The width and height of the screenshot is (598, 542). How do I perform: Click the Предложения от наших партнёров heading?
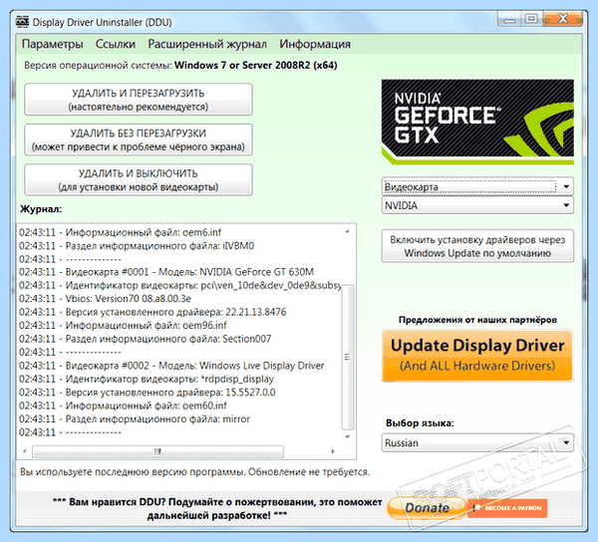[x=477, y=320]
